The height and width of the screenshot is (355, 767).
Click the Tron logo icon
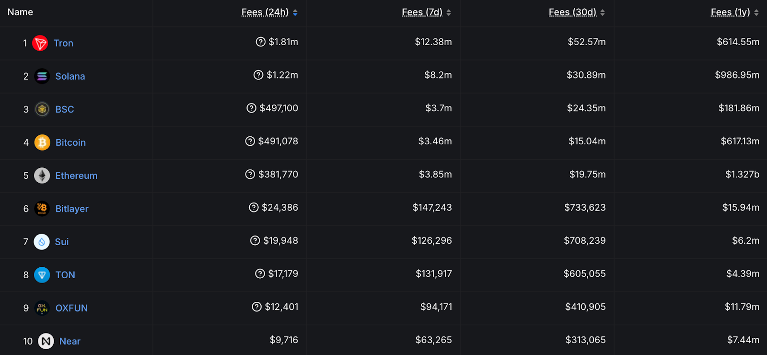(x=40, y=43)
